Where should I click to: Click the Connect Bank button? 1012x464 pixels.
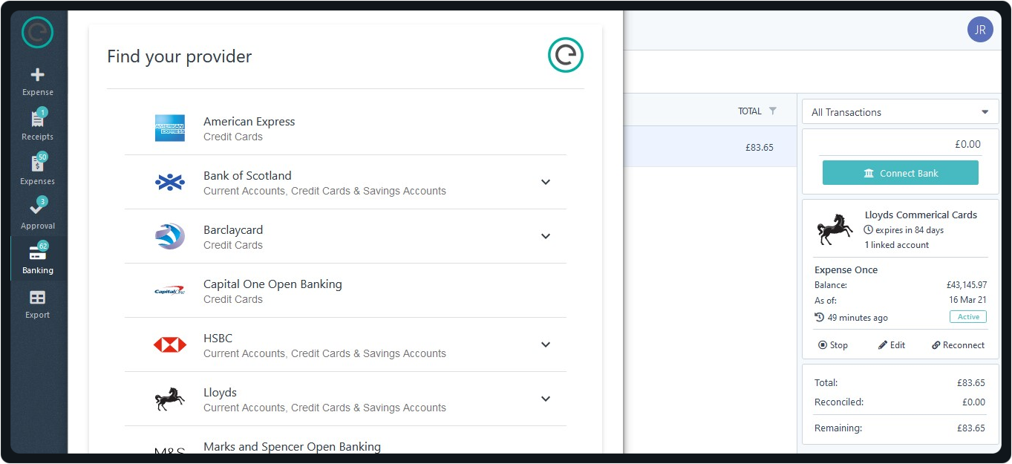coord(901,173)
